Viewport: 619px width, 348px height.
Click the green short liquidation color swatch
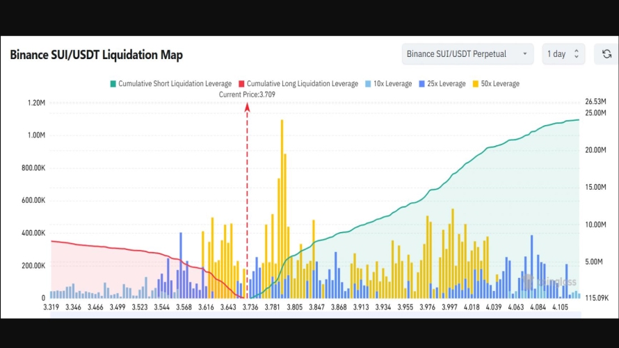pyautogui.click(x=113, y=83)
